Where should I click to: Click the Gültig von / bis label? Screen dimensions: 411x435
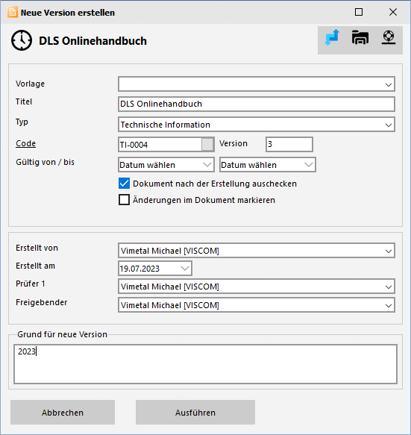click(45, 162)
